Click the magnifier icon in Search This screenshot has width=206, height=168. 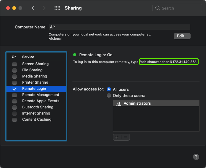click(x=158, y=8)
